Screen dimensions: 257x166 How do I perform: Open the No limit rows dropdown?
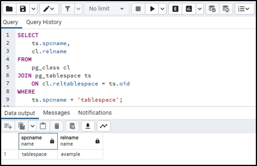click(x=106, y=9)
